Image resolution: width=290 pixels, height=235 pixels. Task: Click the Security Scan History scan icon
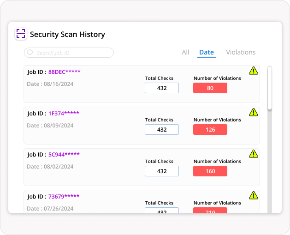coord(21,34)
